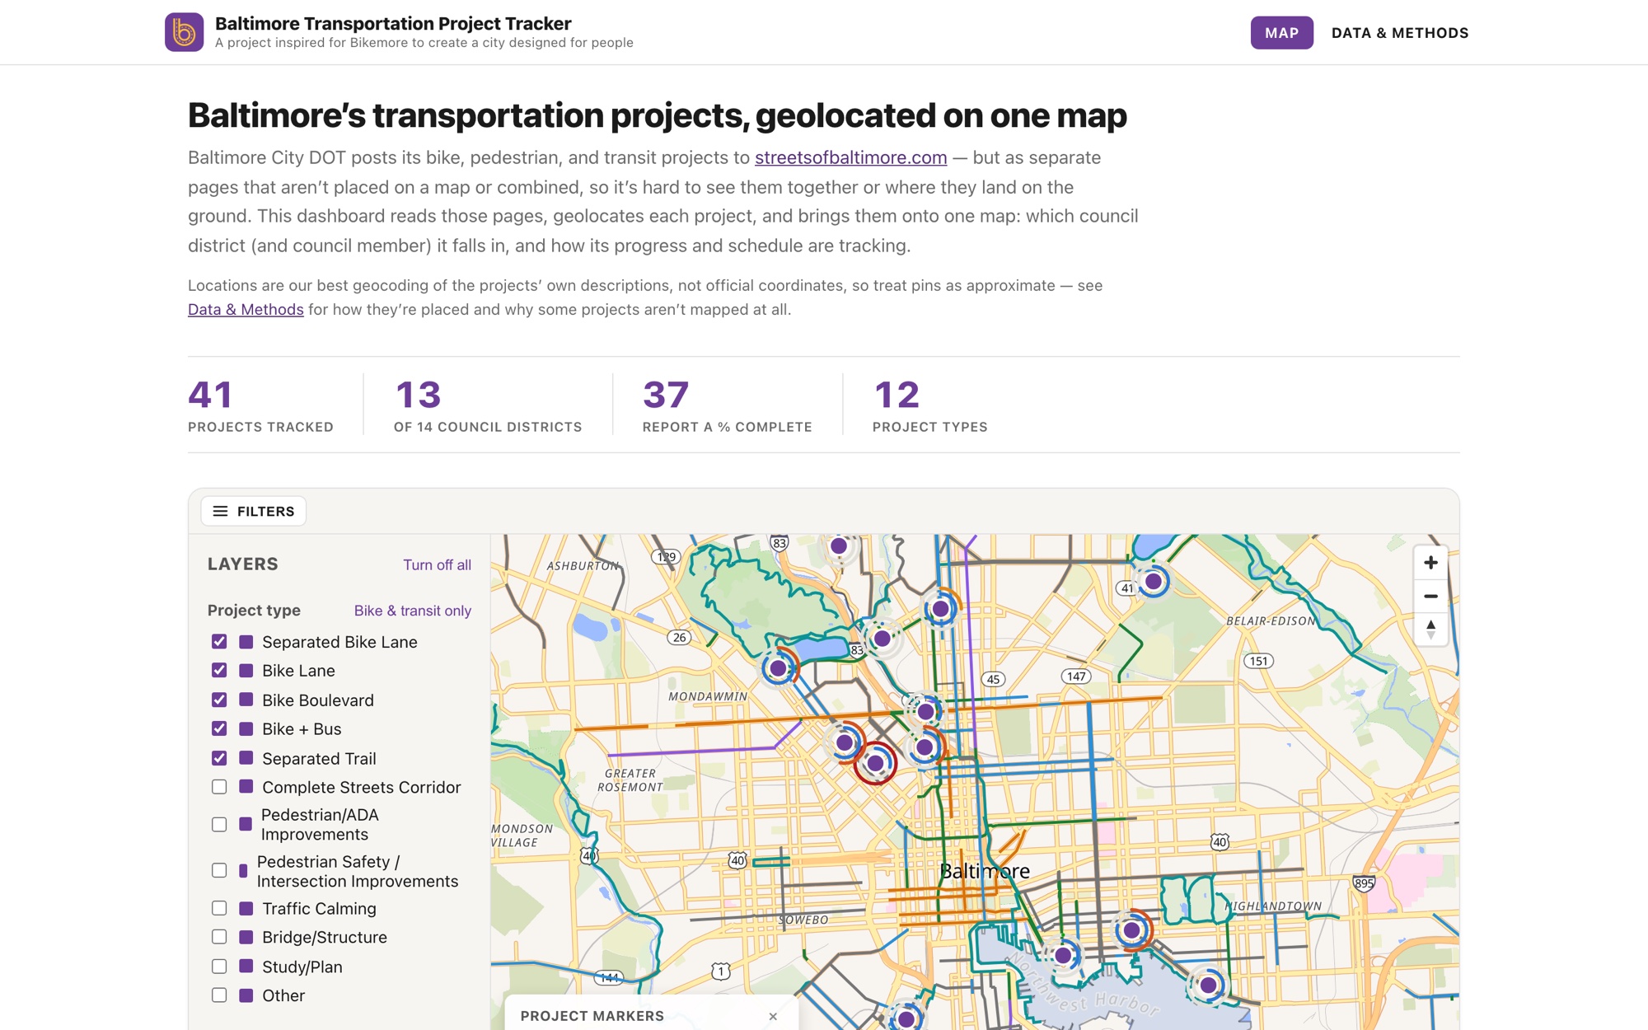Screen dimensions: 1648x1030
Task: Uncheck Separated Bike Lane layer
Action: click(x=219, y=641)
